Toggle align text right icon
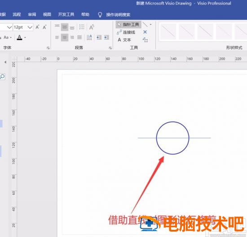 72,37
